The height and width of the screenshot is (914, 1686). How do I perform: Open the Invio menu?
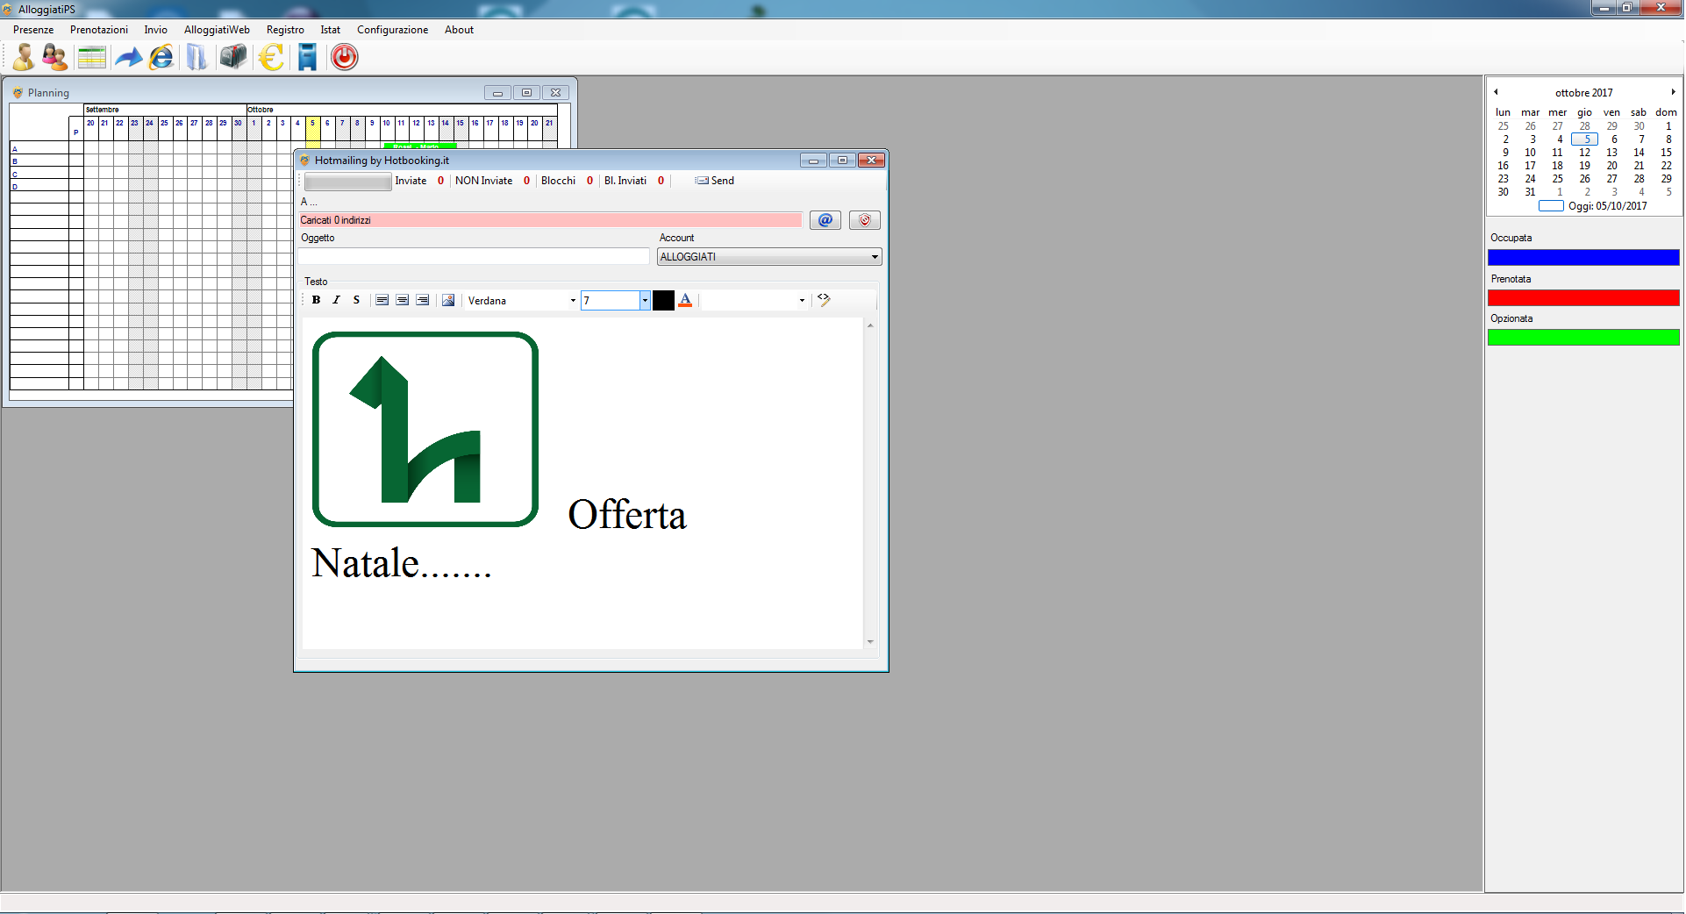(x=156, y=30)
